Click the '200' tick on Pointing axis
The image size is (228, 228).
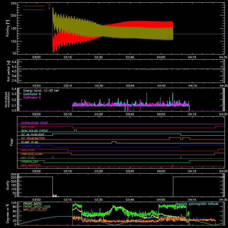pos(14,15)
